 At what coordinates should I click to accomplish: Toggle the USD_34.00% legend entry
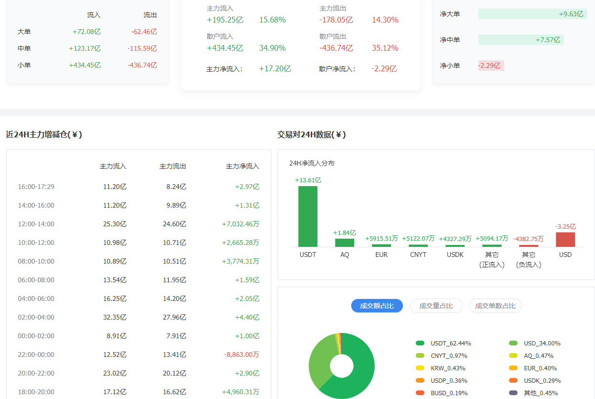535,343
